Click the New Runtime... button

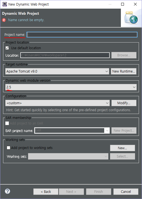(124, 71)
